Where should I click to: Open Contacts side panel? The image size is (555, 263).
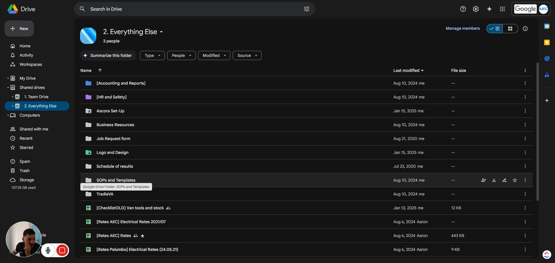click(x=547, y=75)
